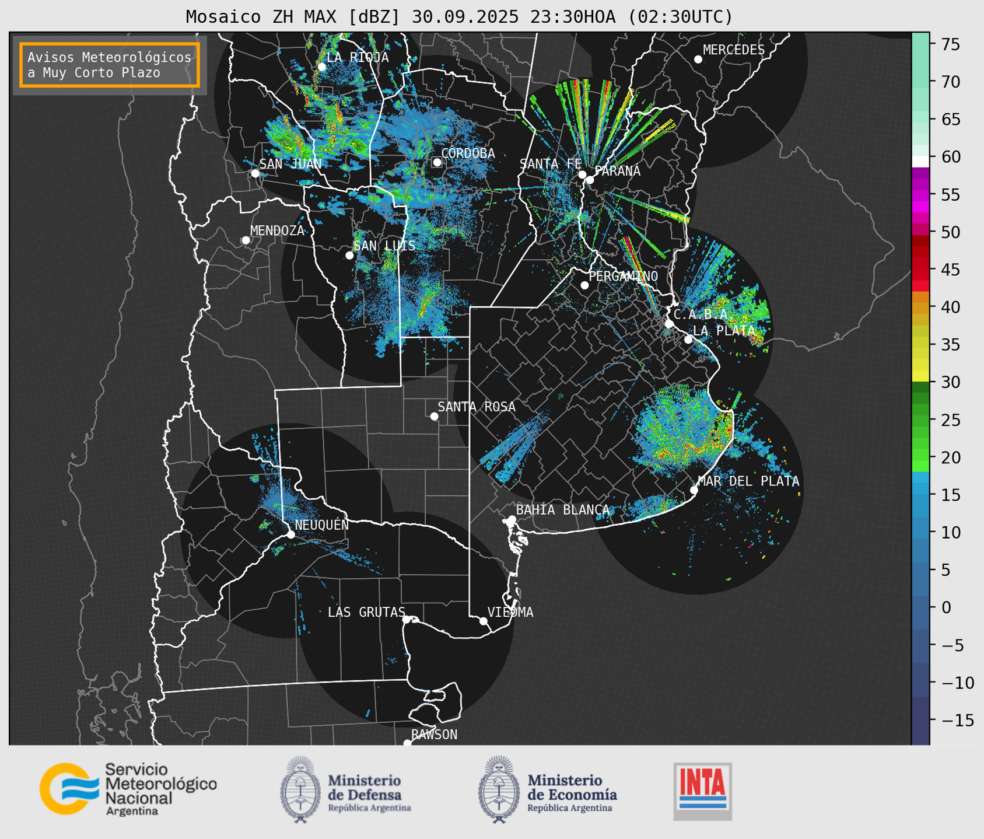Click the MERCEDES city marker dot
Viewport: 984px width, 839px height.
point(698,60)
